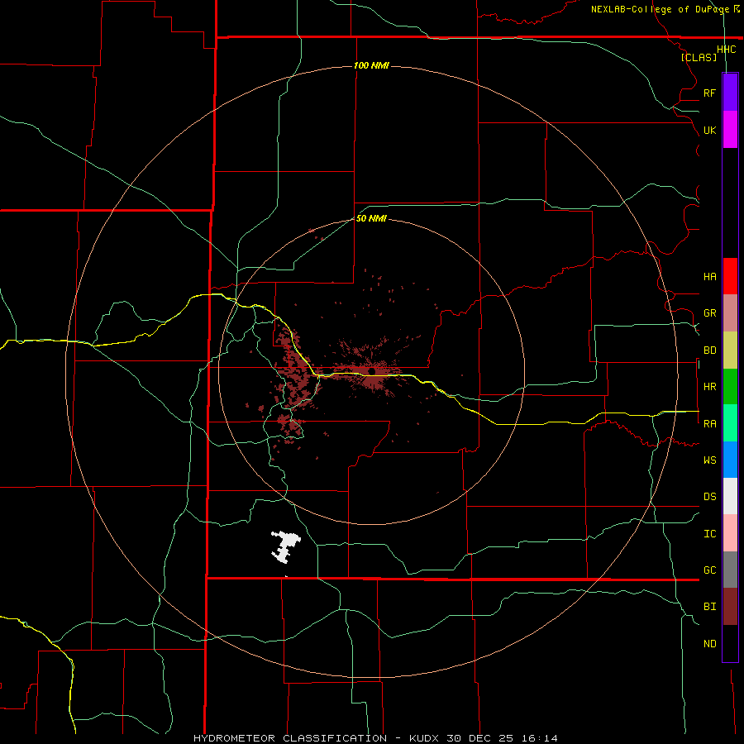Click the BD legend label
This screenshot has width=744, height=744.
709,351
